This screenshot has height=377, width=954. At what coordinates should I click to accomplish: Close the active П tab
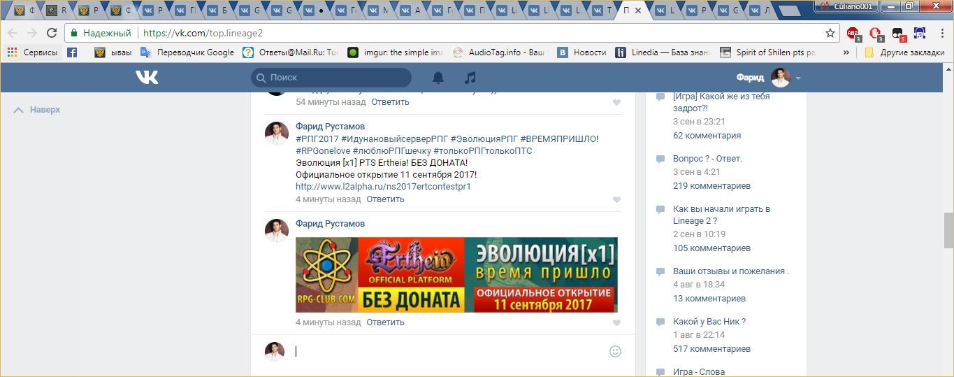[638, 10]
